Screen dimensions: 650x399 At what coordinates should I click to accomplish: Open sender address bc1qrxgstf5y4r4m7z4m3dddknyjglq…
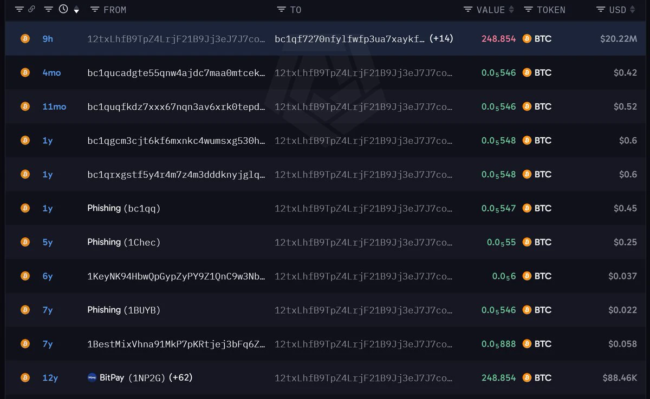pyautogui.click(x=177, y=174)
